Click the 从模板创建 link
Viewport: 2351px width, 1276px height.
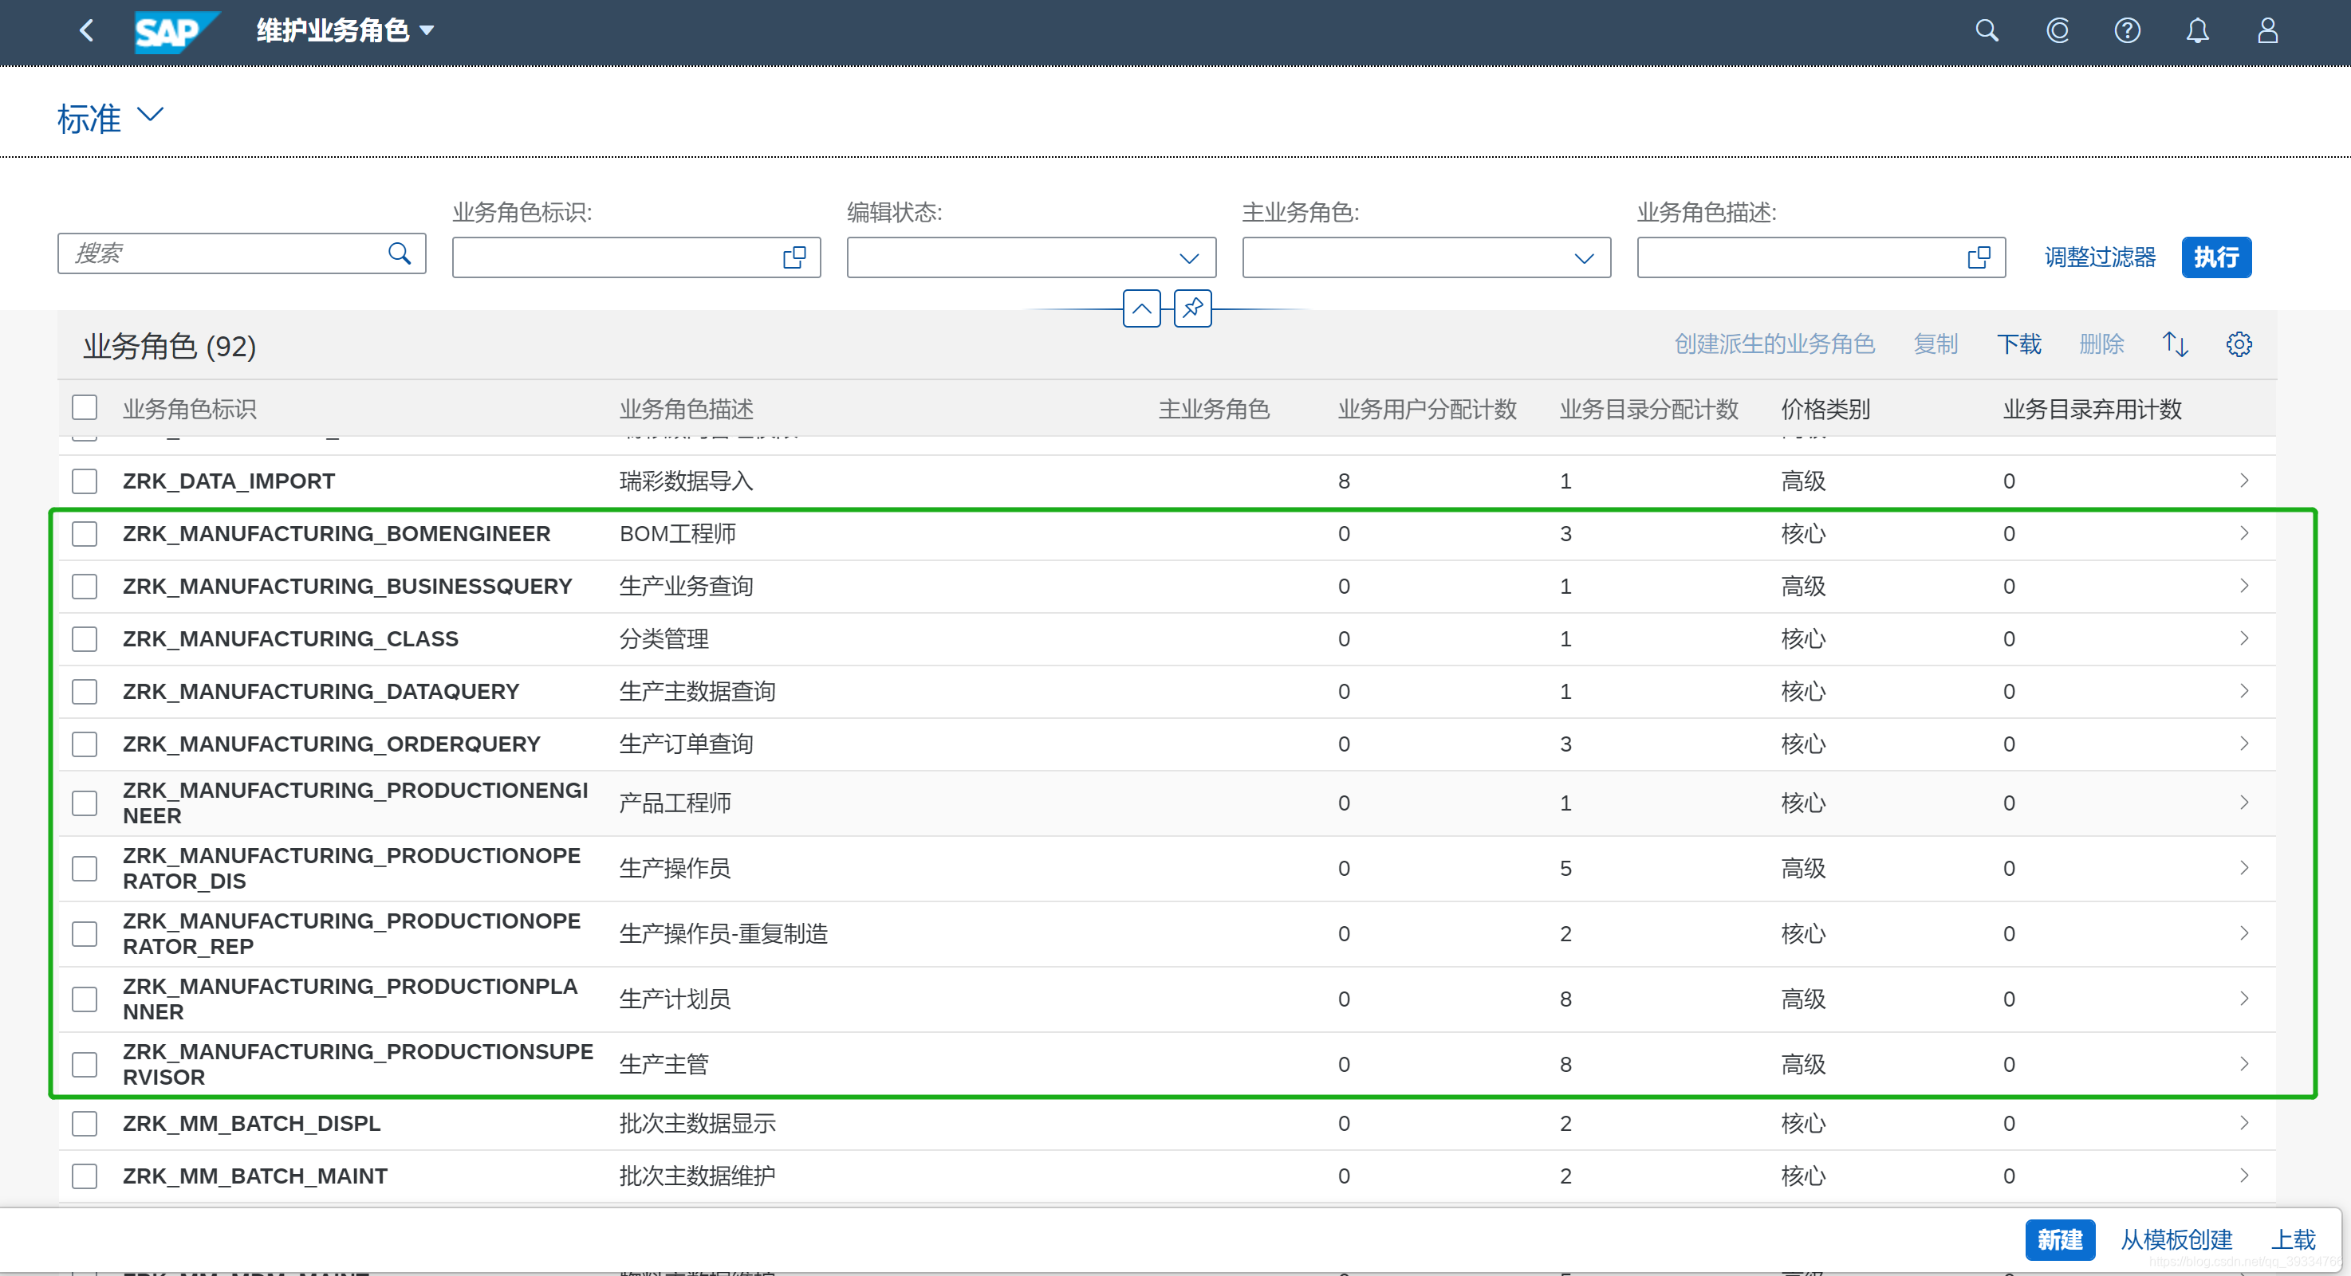(2176, 1239)
